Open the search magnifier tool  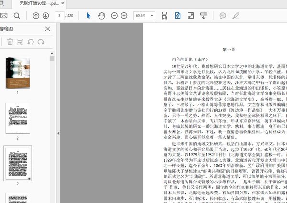tap(17, 16)
